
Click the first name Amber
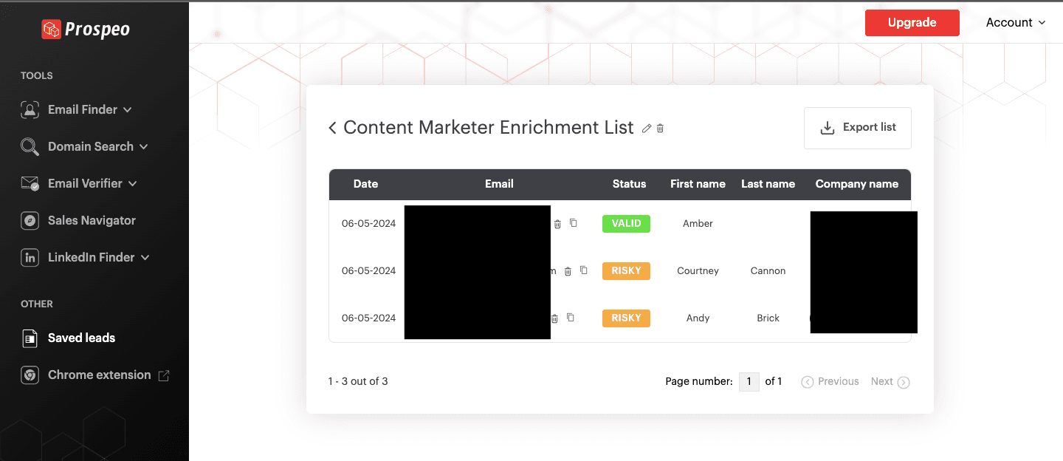click(x=698, y=223)
